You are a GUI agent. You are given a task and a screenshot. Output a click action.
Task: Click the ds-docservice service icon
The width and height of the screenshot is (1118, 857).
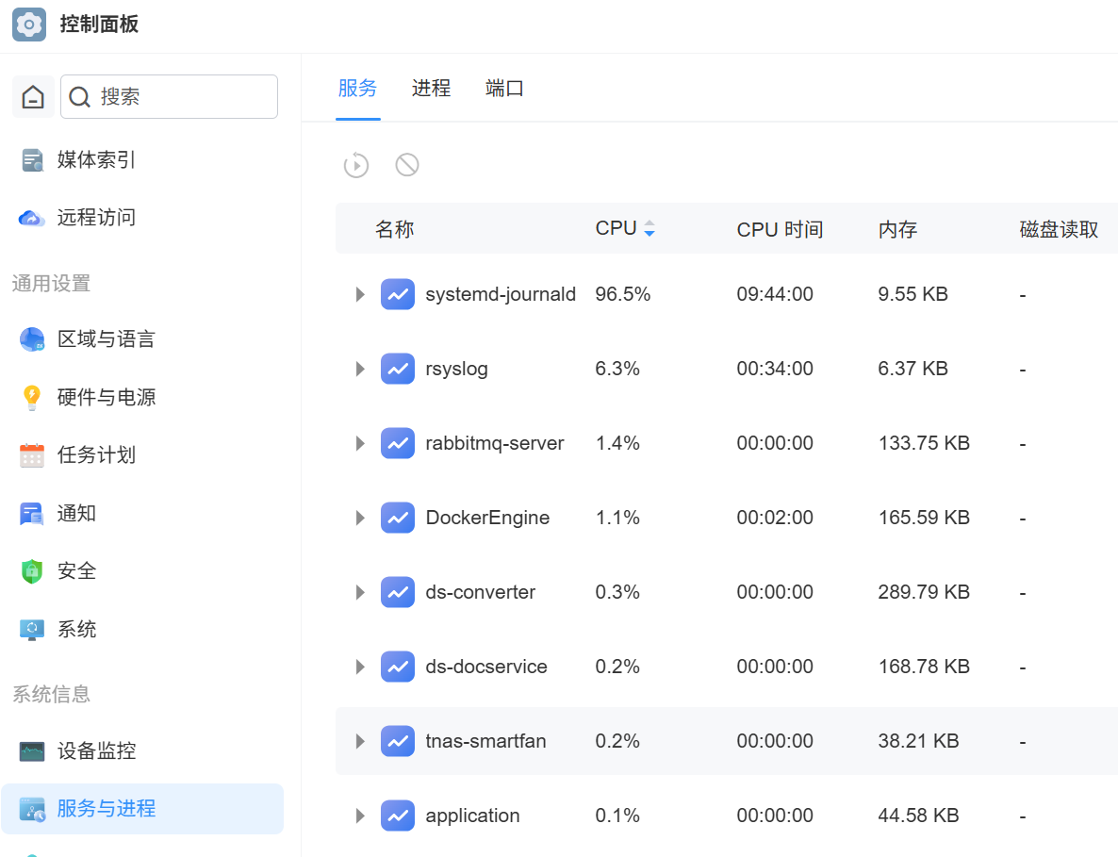(x=398, y=667)
